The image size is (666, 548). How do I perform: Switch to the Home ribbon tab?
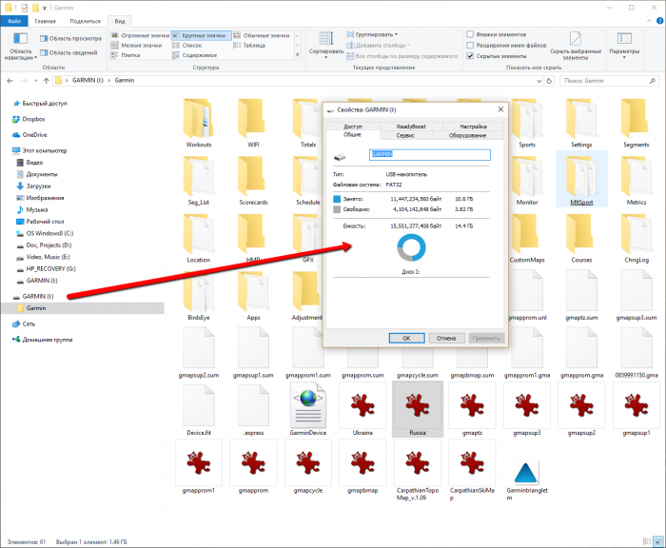[x=45, y=21]
